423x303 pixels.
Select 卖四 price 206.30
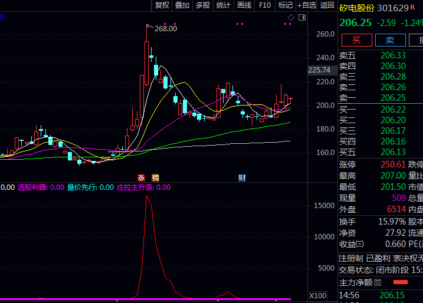pos(393,66)
